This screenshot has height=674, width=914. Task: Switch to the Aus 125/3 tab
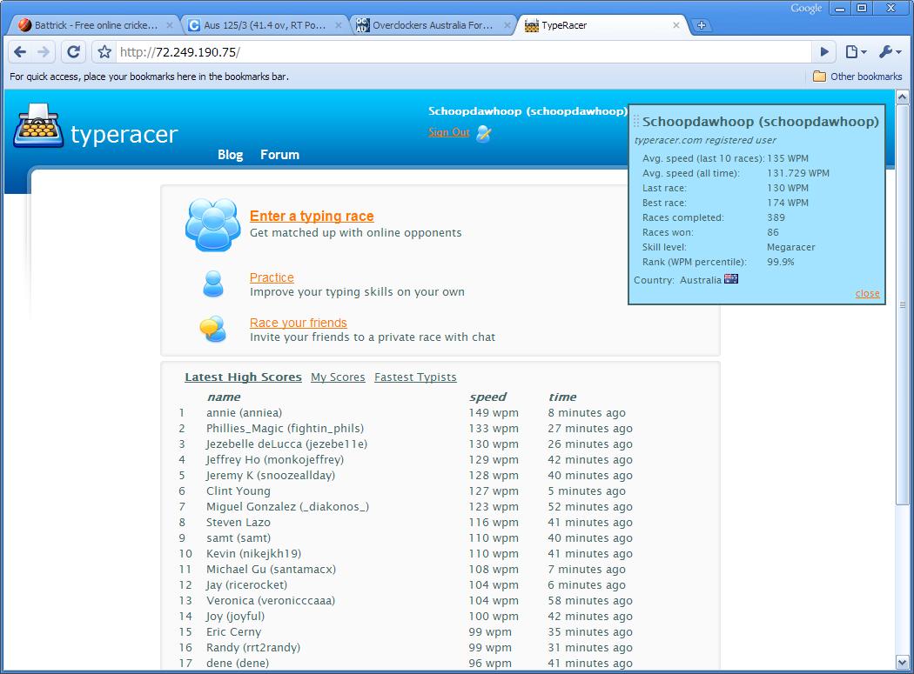[x=264, y=25]
